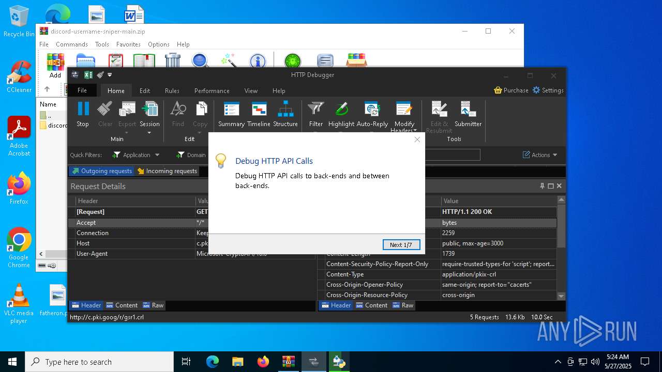Click the Delete trash icon in WinRAR
Image resolution: width=662 pixels, height=372 pixels.
(x=173, y=61)
